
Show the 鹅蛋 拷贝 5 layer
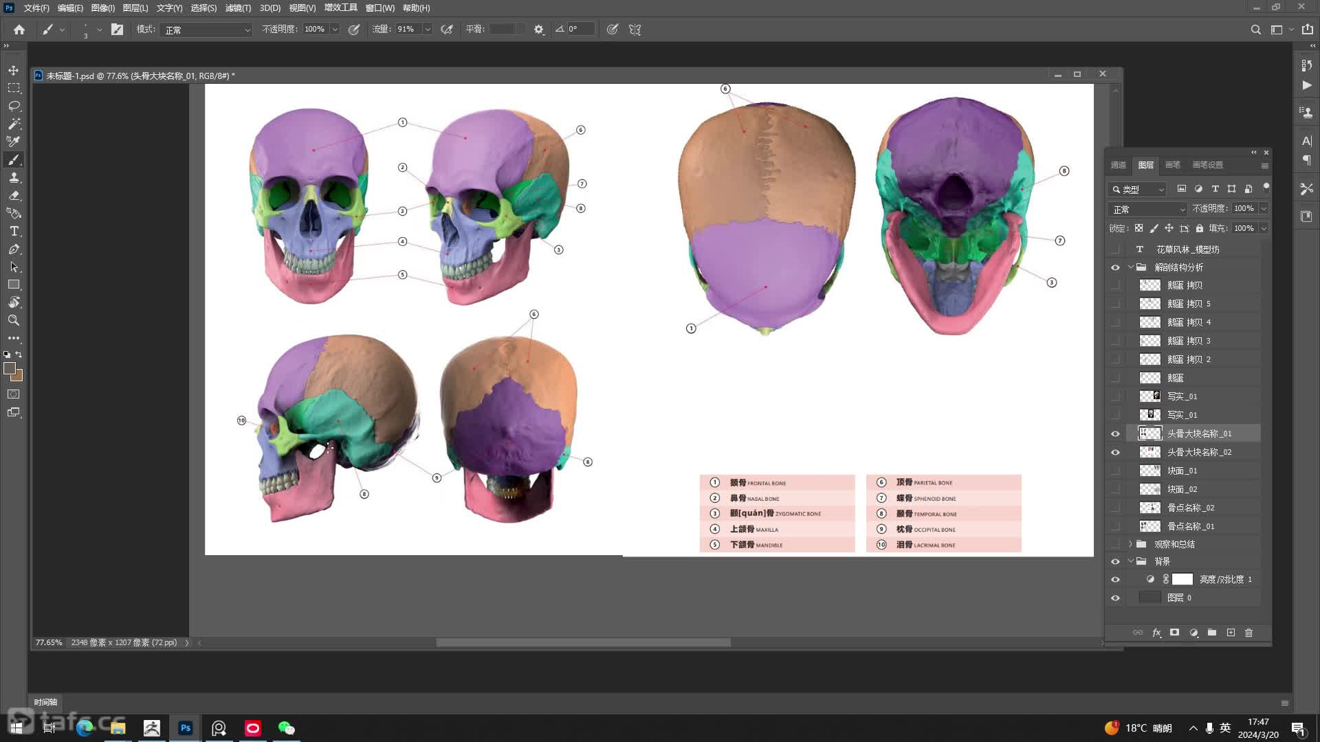pos(1115,304)
